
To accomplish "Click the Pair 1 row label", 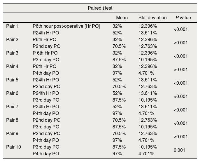I will tap(12, 26).
